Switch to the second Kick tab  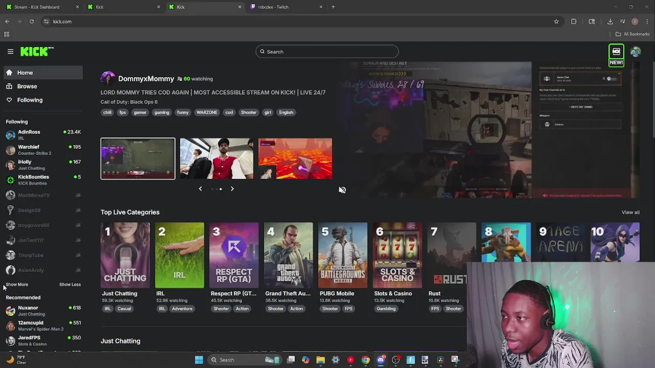tap(205, 7)
